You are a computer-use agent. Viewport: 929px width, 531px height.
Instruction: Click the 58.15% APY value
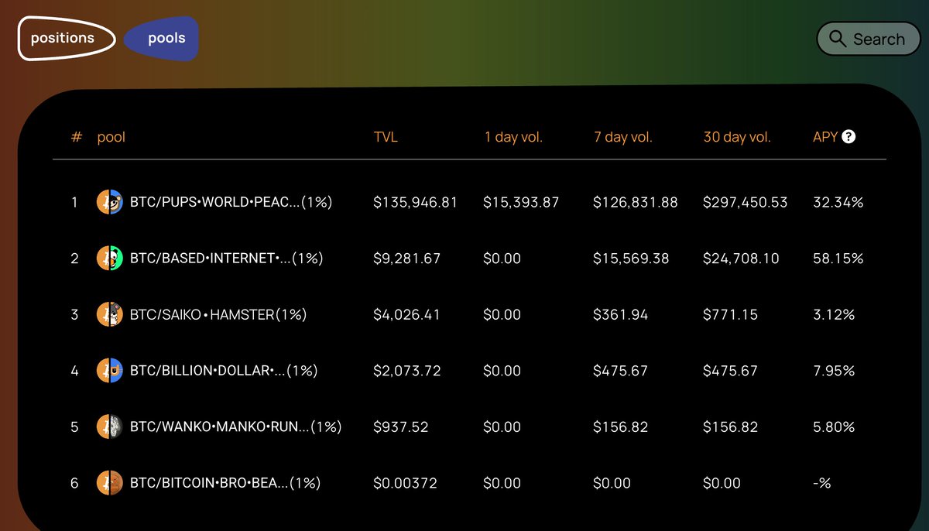[838, 259]
